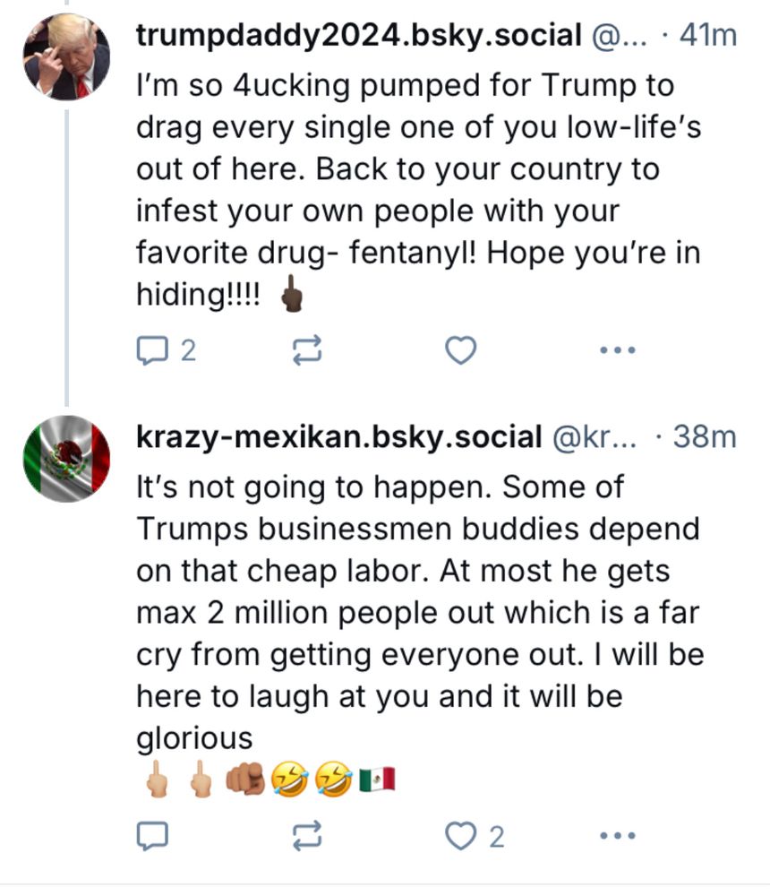Visit trumpdaddy2024.bsky.social profile name link
The height and width of the screenshot is (896, 770).
click(x=358, y=36)
